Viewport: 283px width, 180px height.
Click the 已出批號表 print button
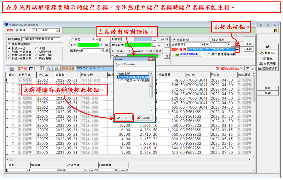click(x=267, y=69)
